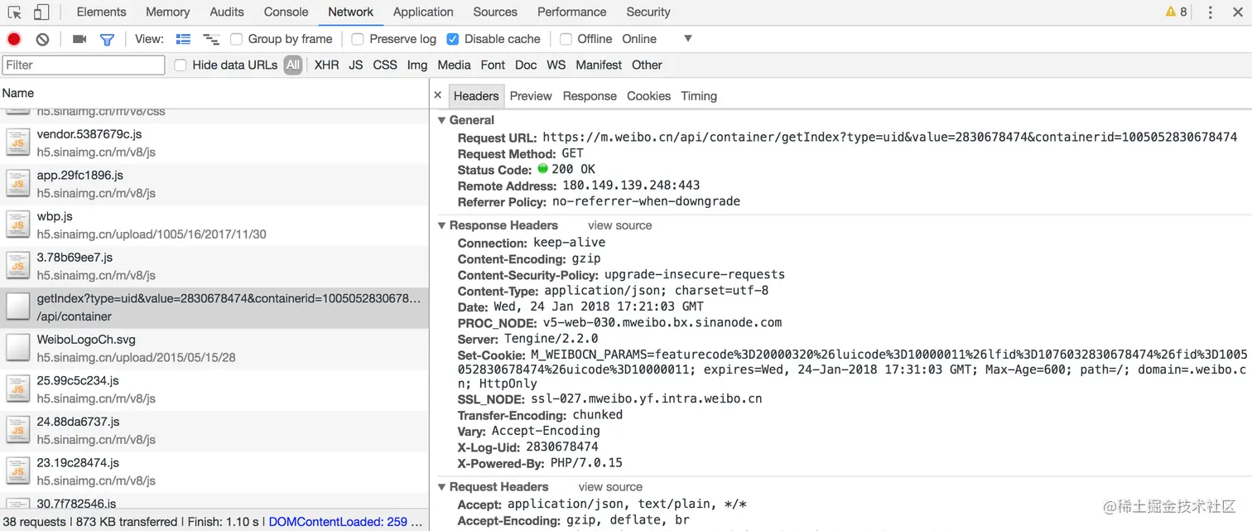Collapse the General section
Image resolution: width=1252 pixels, height=531 pixels.
click(441, 120)
